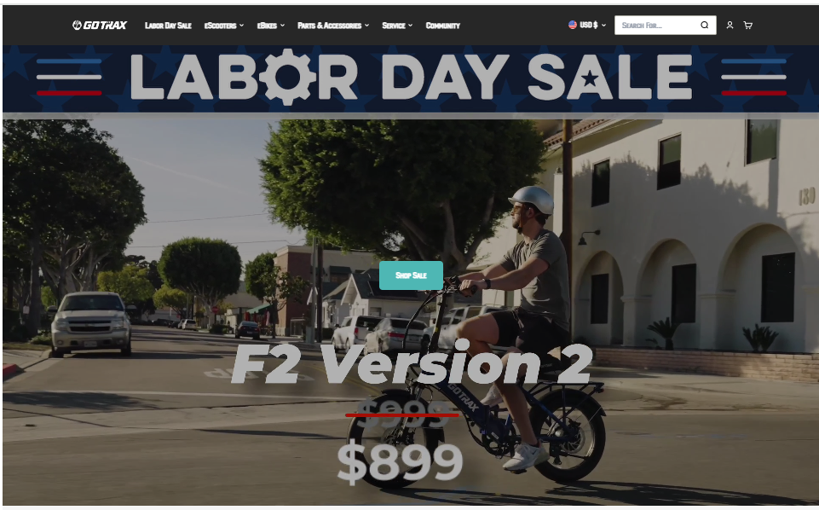Click the gear icon in the LABOR banner
819x510 pixels.
click(288, 77)
